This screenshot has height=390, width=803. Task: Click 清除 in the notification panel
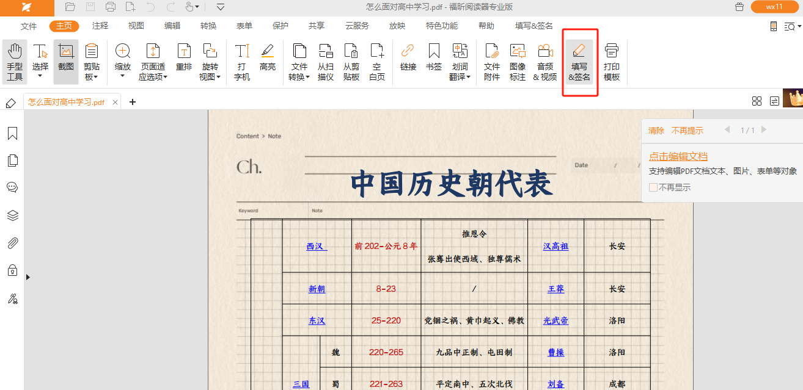point(656,131)
